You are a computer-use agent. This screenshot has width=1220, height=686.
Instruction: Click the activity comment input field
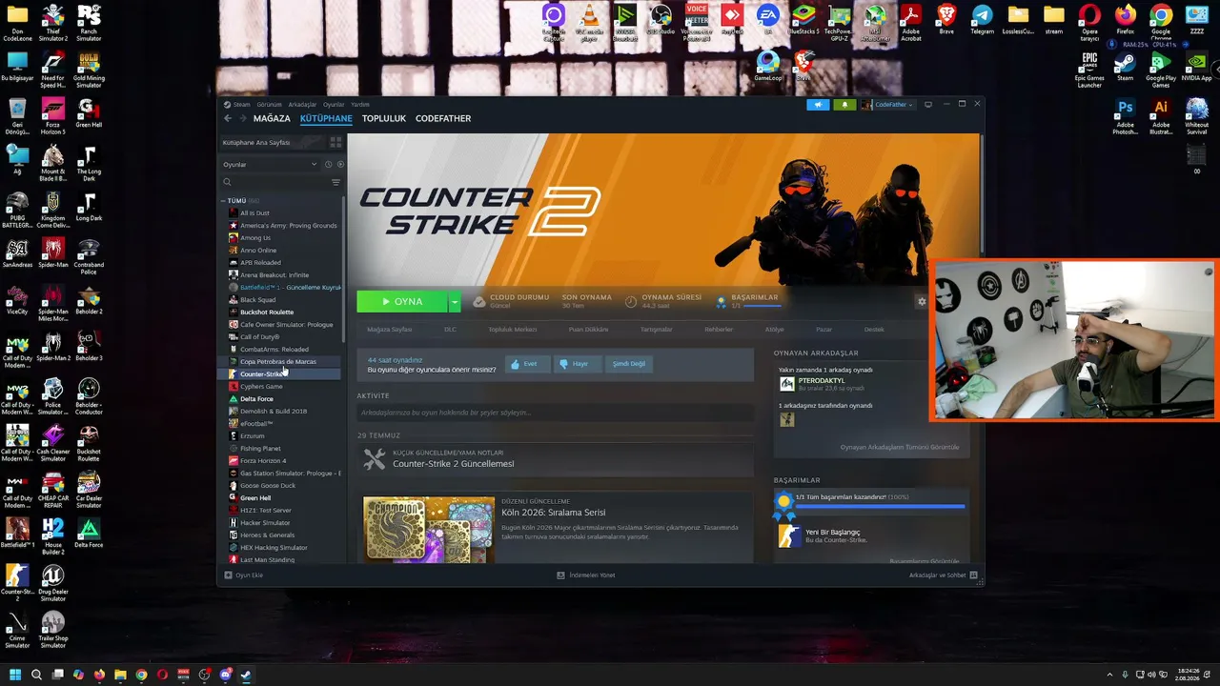[555, 413]
